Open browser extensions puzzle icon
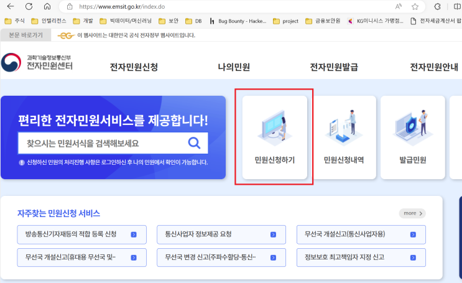The width and height of the screenshot is (462, 283). pos(438,6)
